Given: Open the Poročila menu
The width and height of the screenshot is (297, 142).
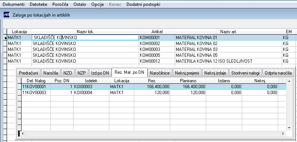Looking at the screenshot, I should click(x=60, y=4).
